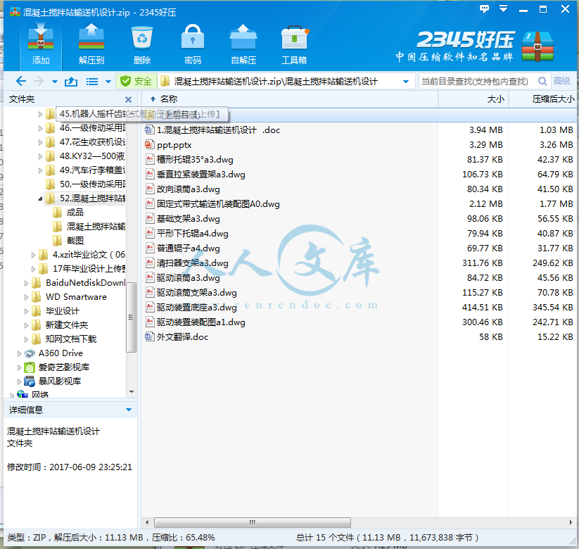Select the 爱奇艺影视库 tree item

tap(64, 367)
